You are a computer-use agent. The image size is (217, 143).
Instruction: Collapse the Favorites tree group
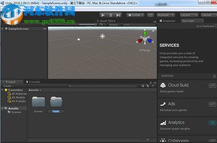(2, 90)
